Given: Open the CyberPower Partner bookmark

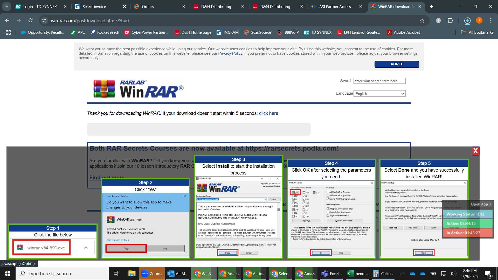Looking at the screenshot, I should tap(147, 32).
